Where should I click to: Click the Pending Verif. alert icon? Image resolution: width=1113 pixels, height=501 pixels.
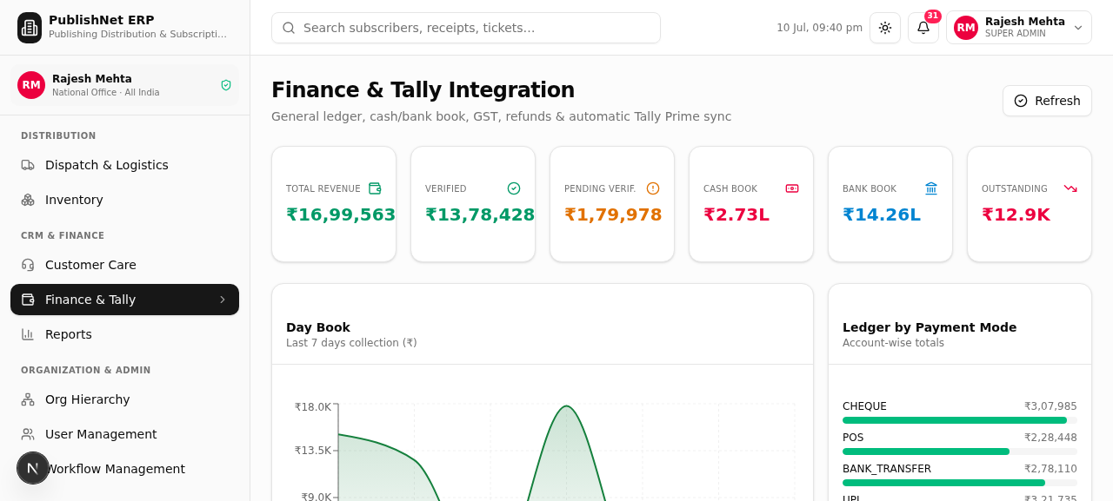point(653,188)
